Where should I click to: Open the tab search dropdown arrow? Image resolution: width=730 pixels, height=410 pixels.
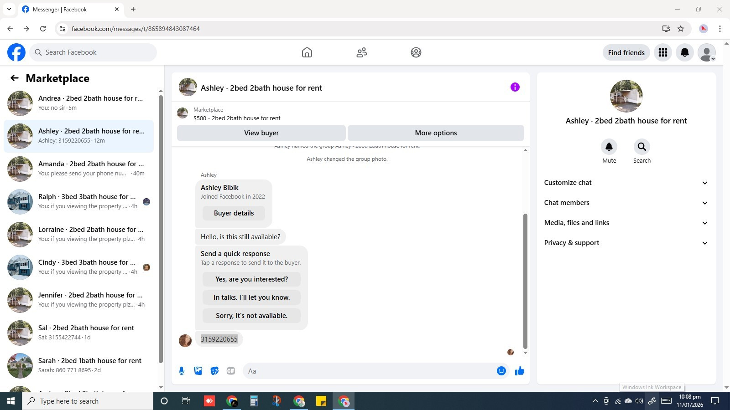pos(9,9)
